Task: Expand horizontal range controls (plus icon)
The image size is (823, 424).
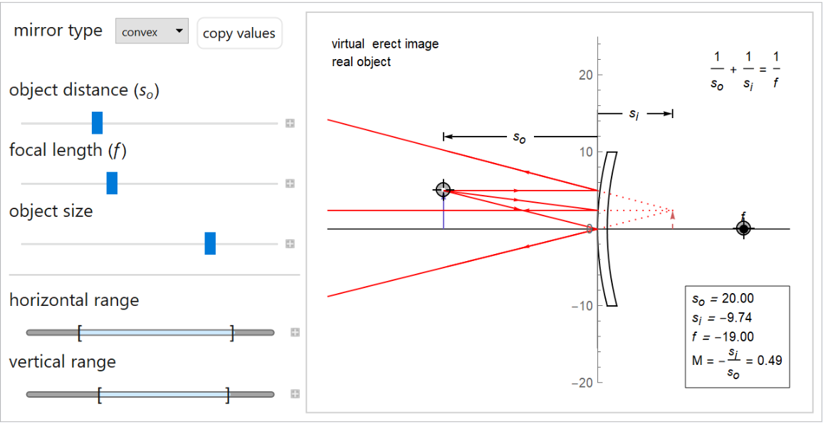Action: click(x=295, y=332)
